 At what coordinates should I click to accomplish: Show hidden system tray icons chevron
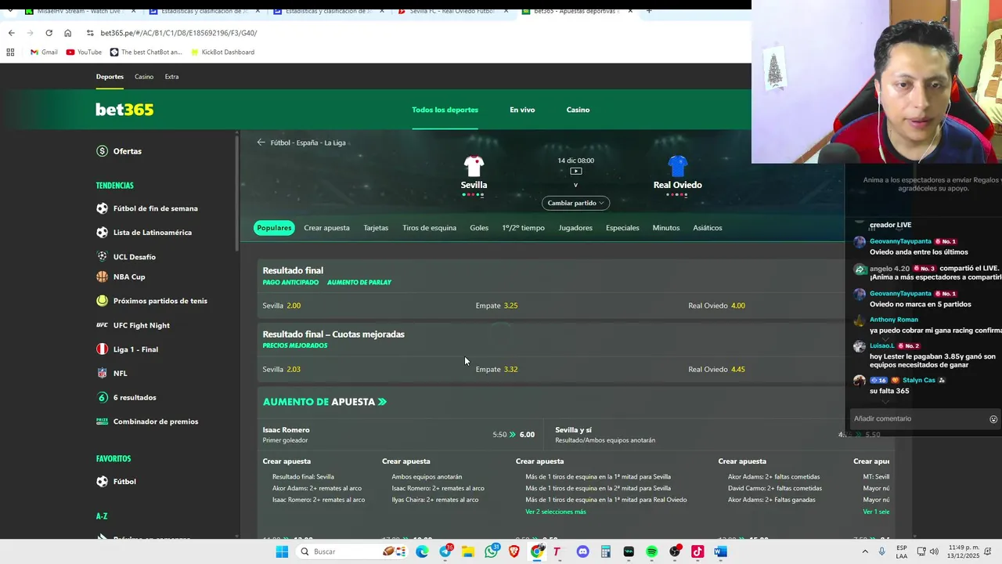tap(865, 551)
